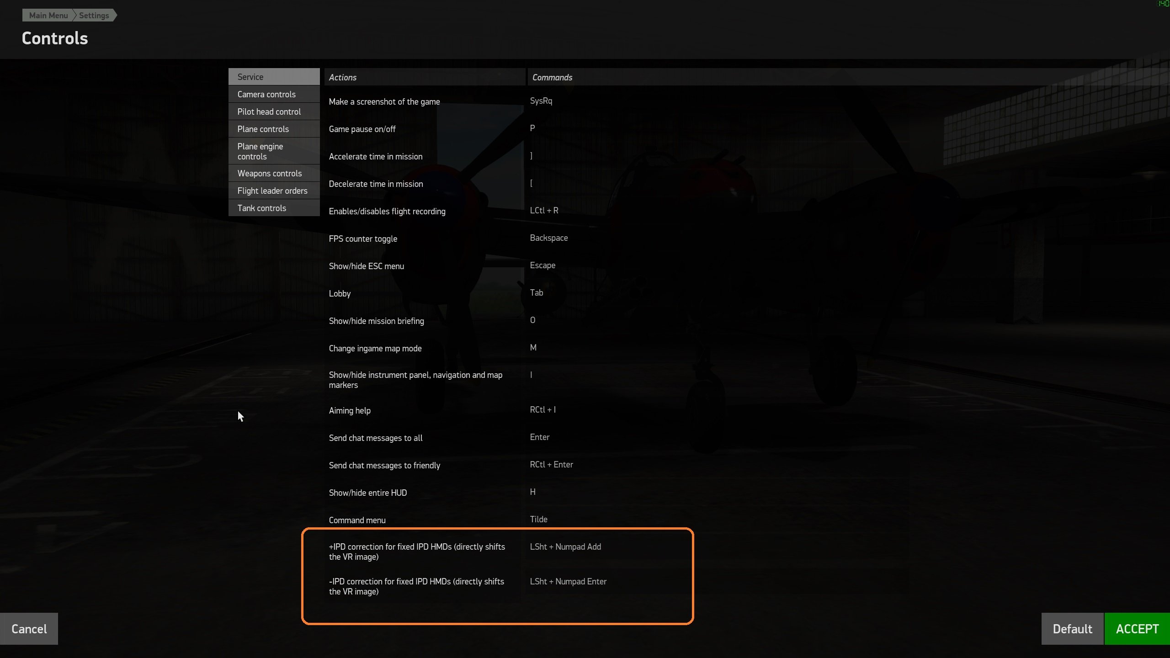1170x658 pixels.
Task: Edit the Lobby Tab key binding
Action: click(536, 292)
